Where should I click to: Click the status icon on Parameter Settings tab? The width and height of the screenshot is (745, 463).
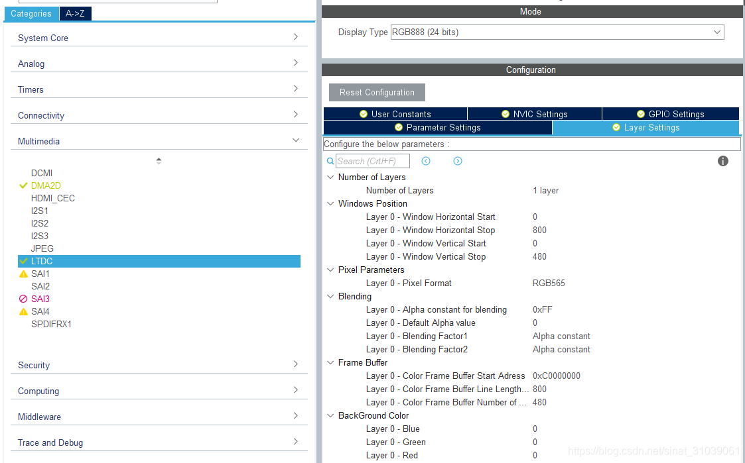tap(399, 127)
